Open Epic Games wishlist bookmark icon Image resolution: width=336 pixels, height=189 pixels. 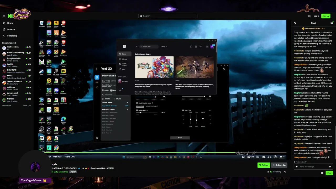pyautogui.click(x=191, y=47)
